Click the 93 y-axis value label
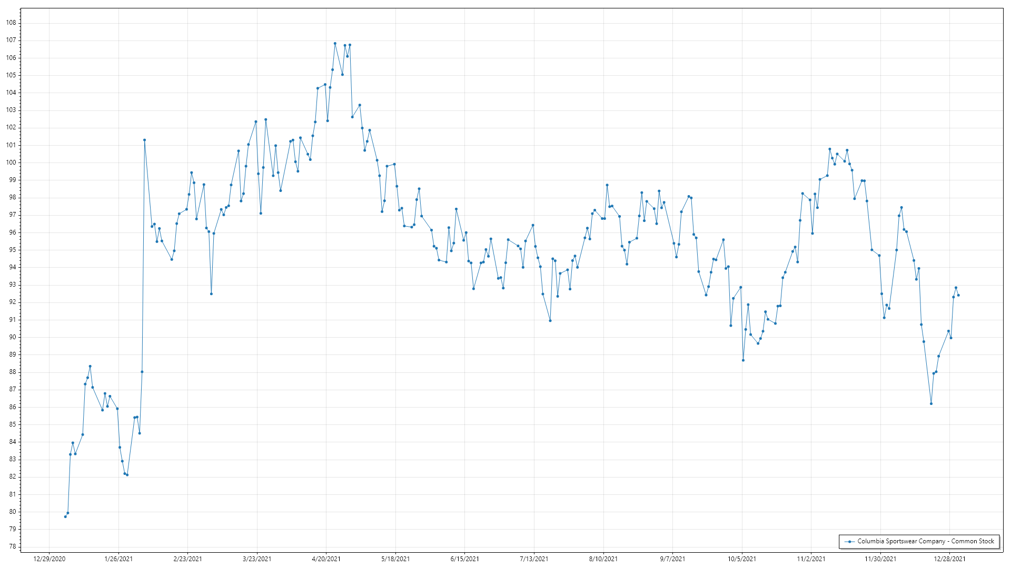The width and height of the screenshot is (1011, 568). coord(13,285)
